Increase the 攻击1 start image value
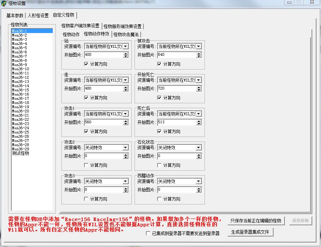This screenshot has width=321, height=247. (x=126, y=121)
